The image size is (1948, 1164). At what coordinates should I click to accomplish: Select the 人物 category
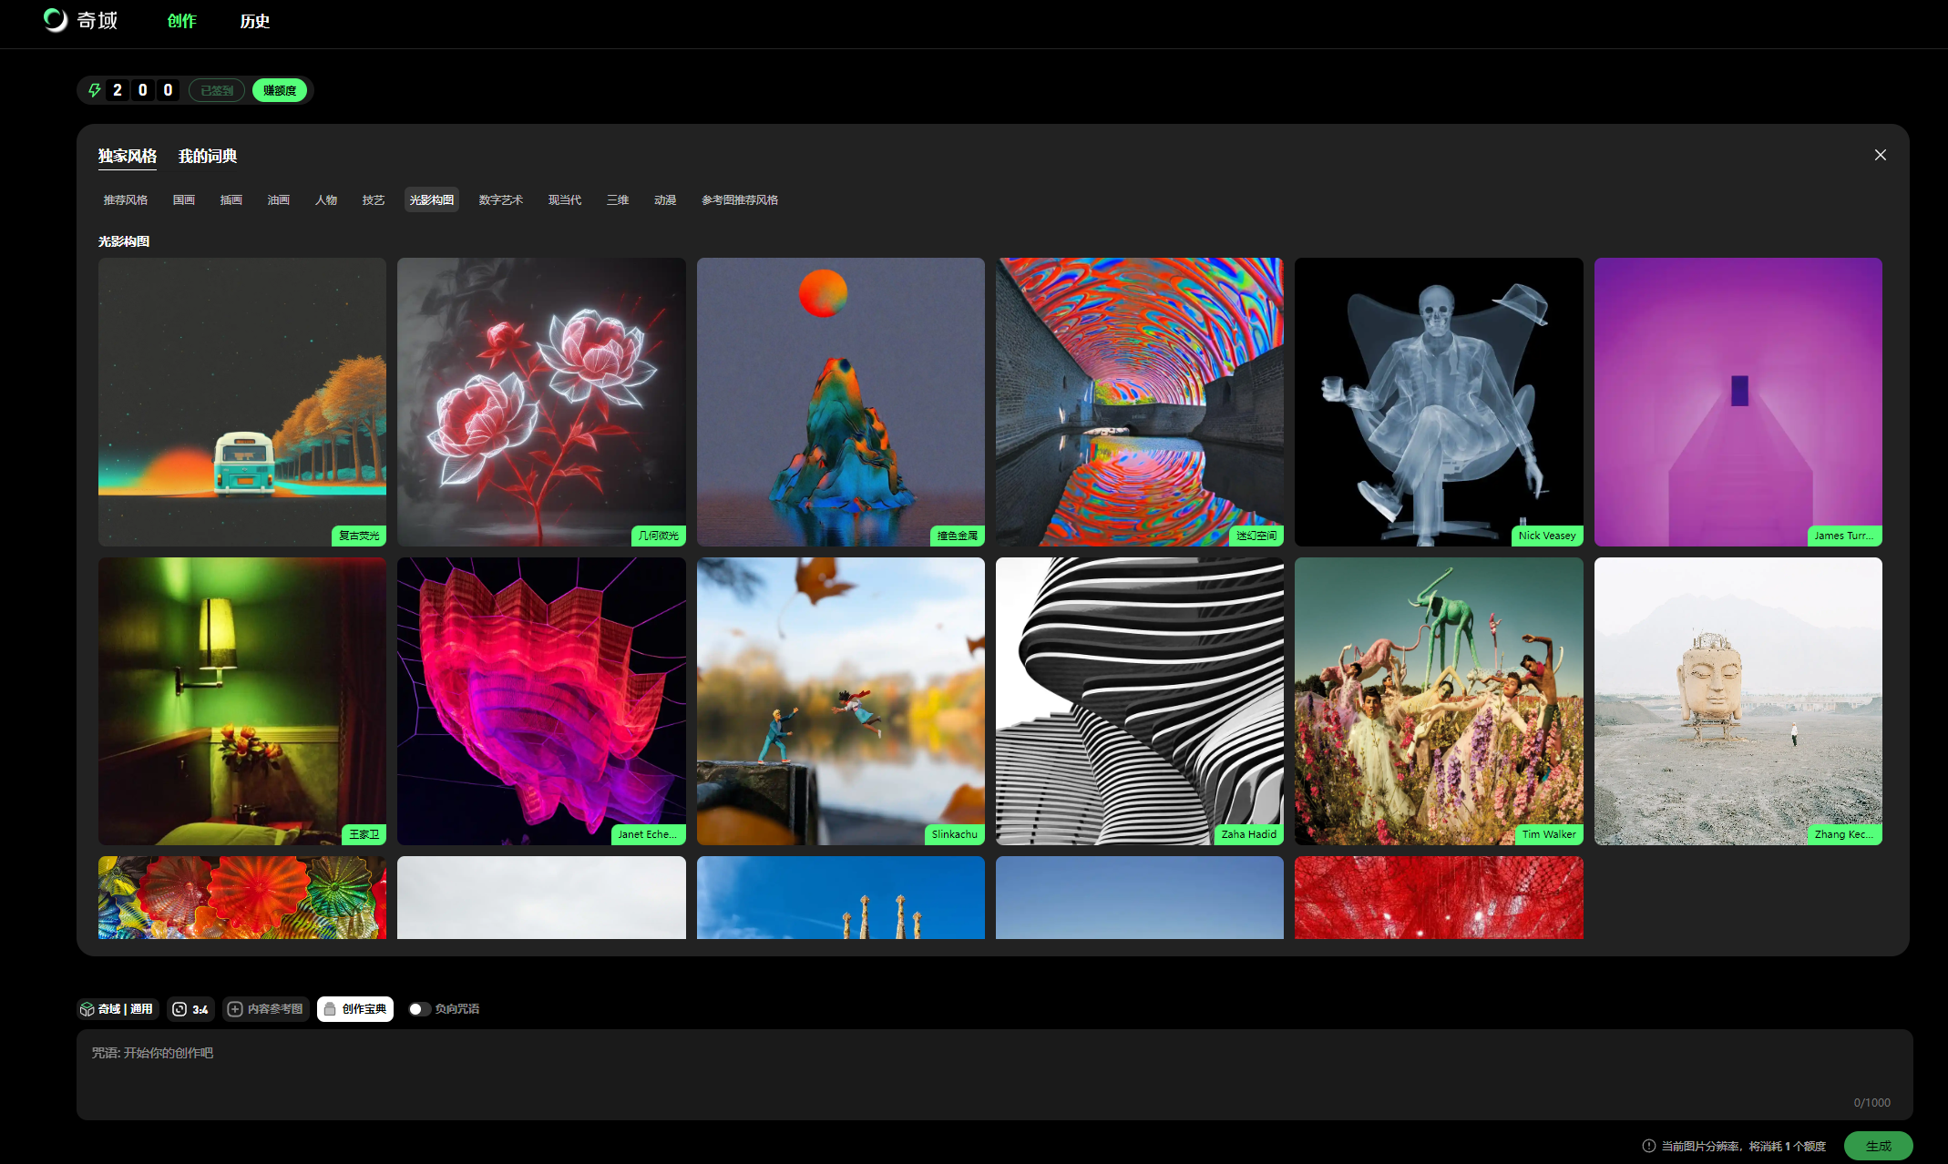pos(326,199)
